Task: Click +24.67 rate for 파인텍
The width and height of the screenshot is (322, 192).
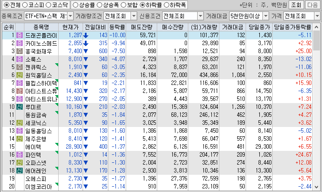Action: click(x=303, y=154)
